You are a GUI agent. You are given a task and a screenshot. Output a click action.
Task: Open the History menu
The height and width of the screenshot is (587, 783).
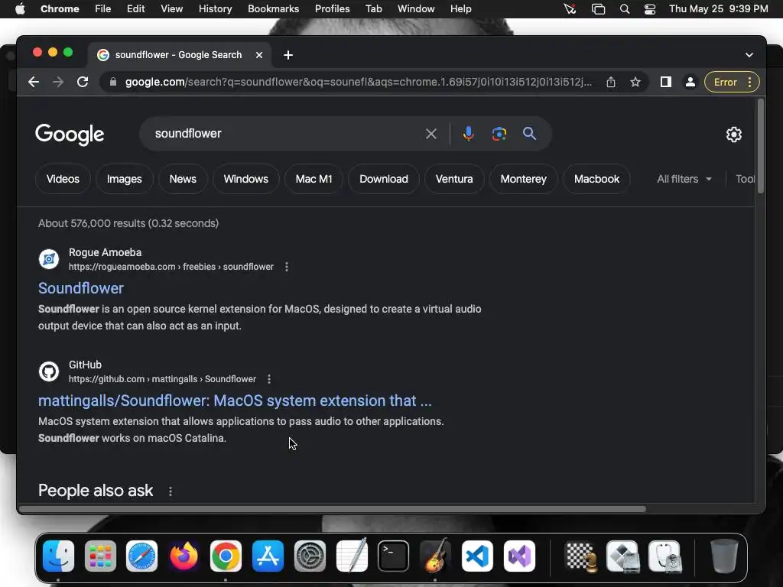(x=215, y=9)
